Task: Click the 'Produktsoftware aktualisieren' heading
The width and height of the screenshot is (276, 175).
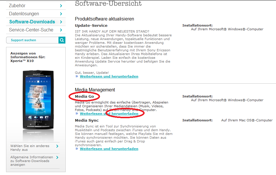Action: (x=104, y=19)
